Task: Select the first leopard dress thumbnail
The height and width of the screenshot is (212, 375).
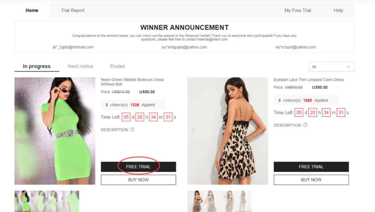Action: tap(196, 201)
